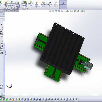Screen dimensions: 102x102
Task: Expand the Reference Geometry dropdown arrow
Action: (31, 8)
